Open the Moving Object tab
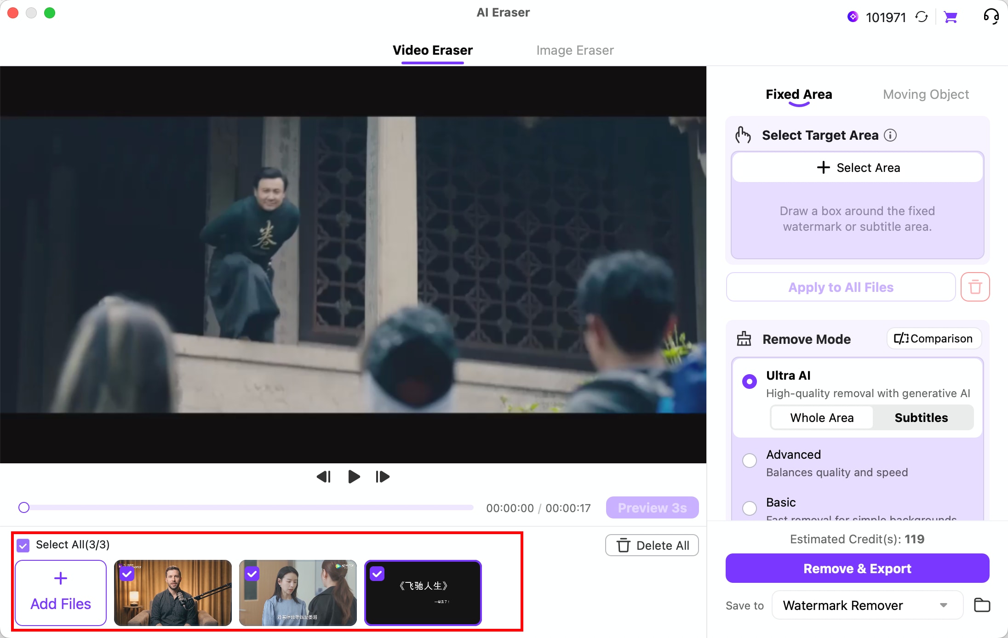 pyautogui.click(x=926, y=94)
